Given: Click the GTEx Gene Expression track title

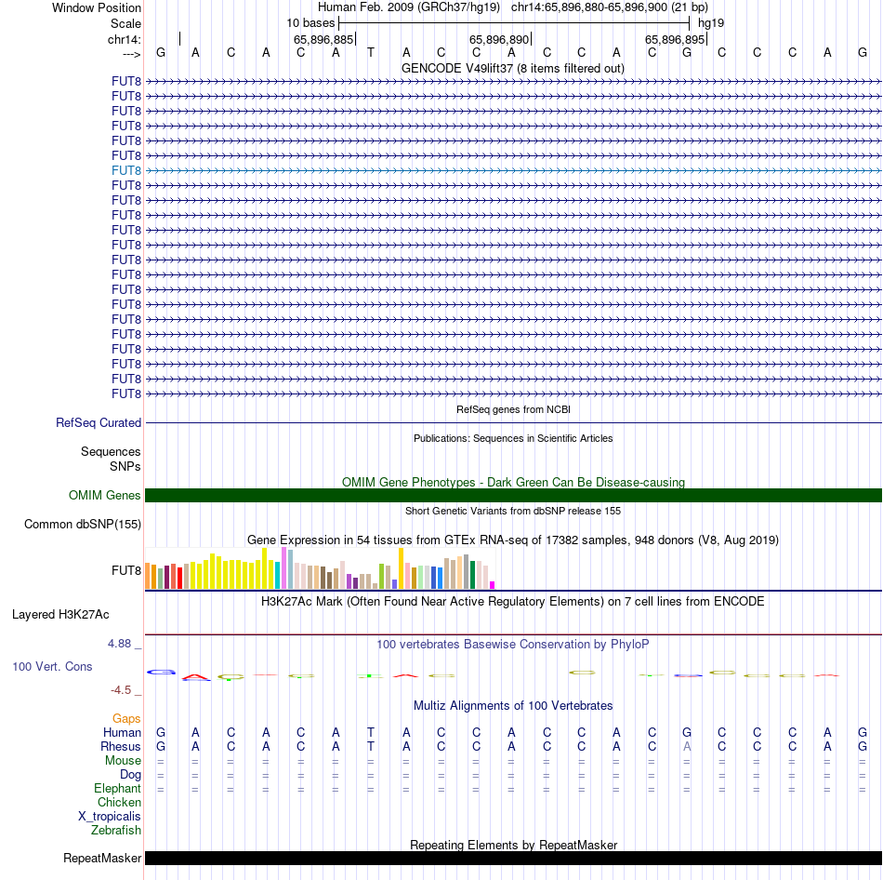Looking at the screenshot, I should [513, 540].
